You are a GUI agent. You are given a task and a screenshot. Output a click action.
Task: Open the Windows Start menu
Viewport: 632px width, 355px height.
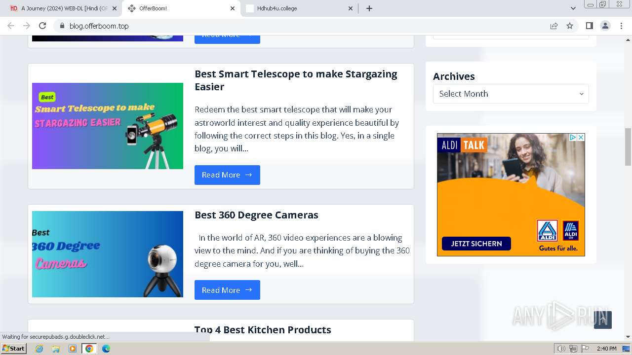(13, 349)
